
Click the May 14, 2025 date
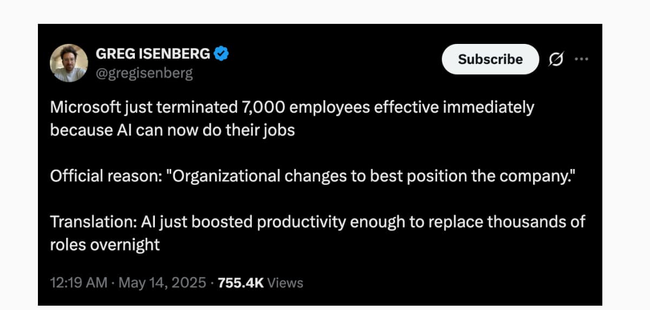coord(162,282)
